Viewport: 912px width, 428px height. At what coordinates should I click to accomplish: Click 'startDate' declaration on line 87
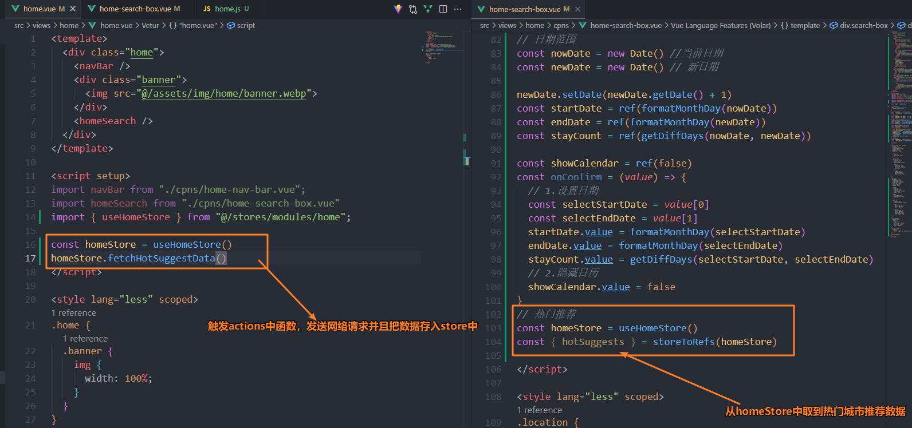tap(576, 108)
